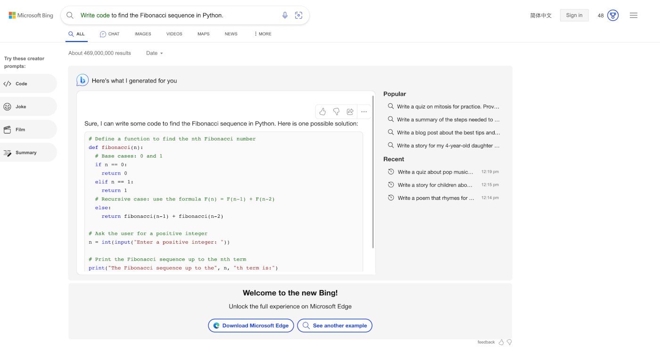Open the IMAGES search tab
The width and height of the screenshot is (660, 355).
tap(143, 33)
